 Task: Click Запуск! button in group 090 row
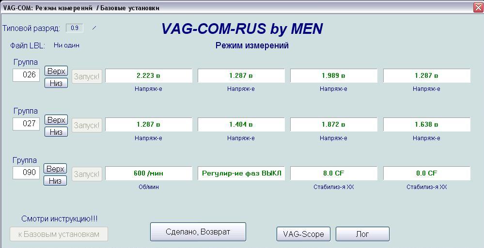pyautogui.click(x=87, y=174)
